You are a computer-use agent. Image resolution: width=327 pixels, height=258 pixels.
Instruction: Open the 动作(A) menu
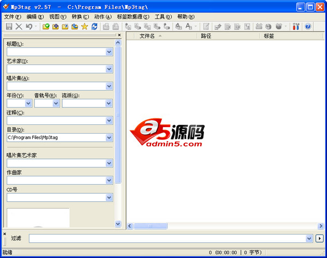[x=103, y=17]
